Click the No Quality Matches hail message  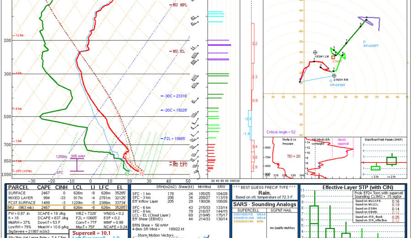click(x=282, y=228)
